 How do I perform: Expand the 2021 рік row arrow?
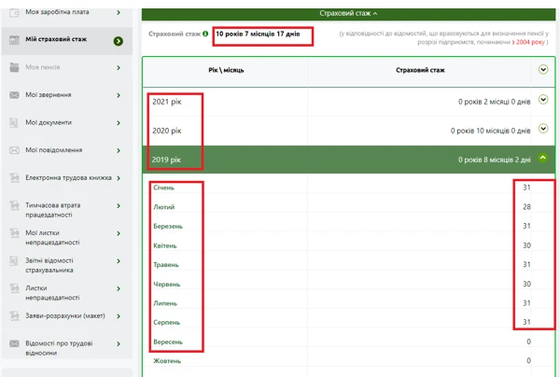pos(543,100)
